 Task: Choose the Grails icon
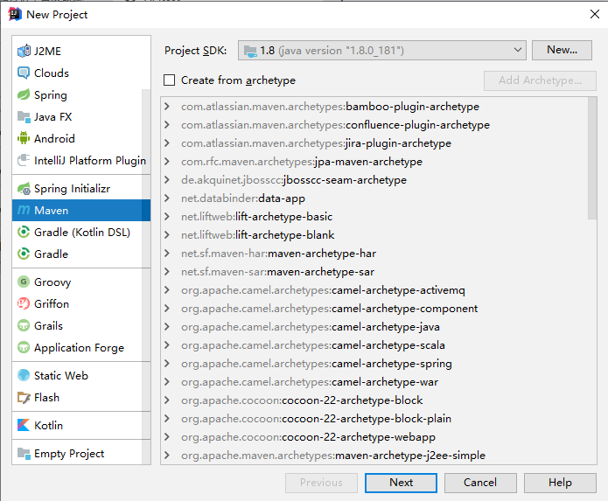(24, 325)
